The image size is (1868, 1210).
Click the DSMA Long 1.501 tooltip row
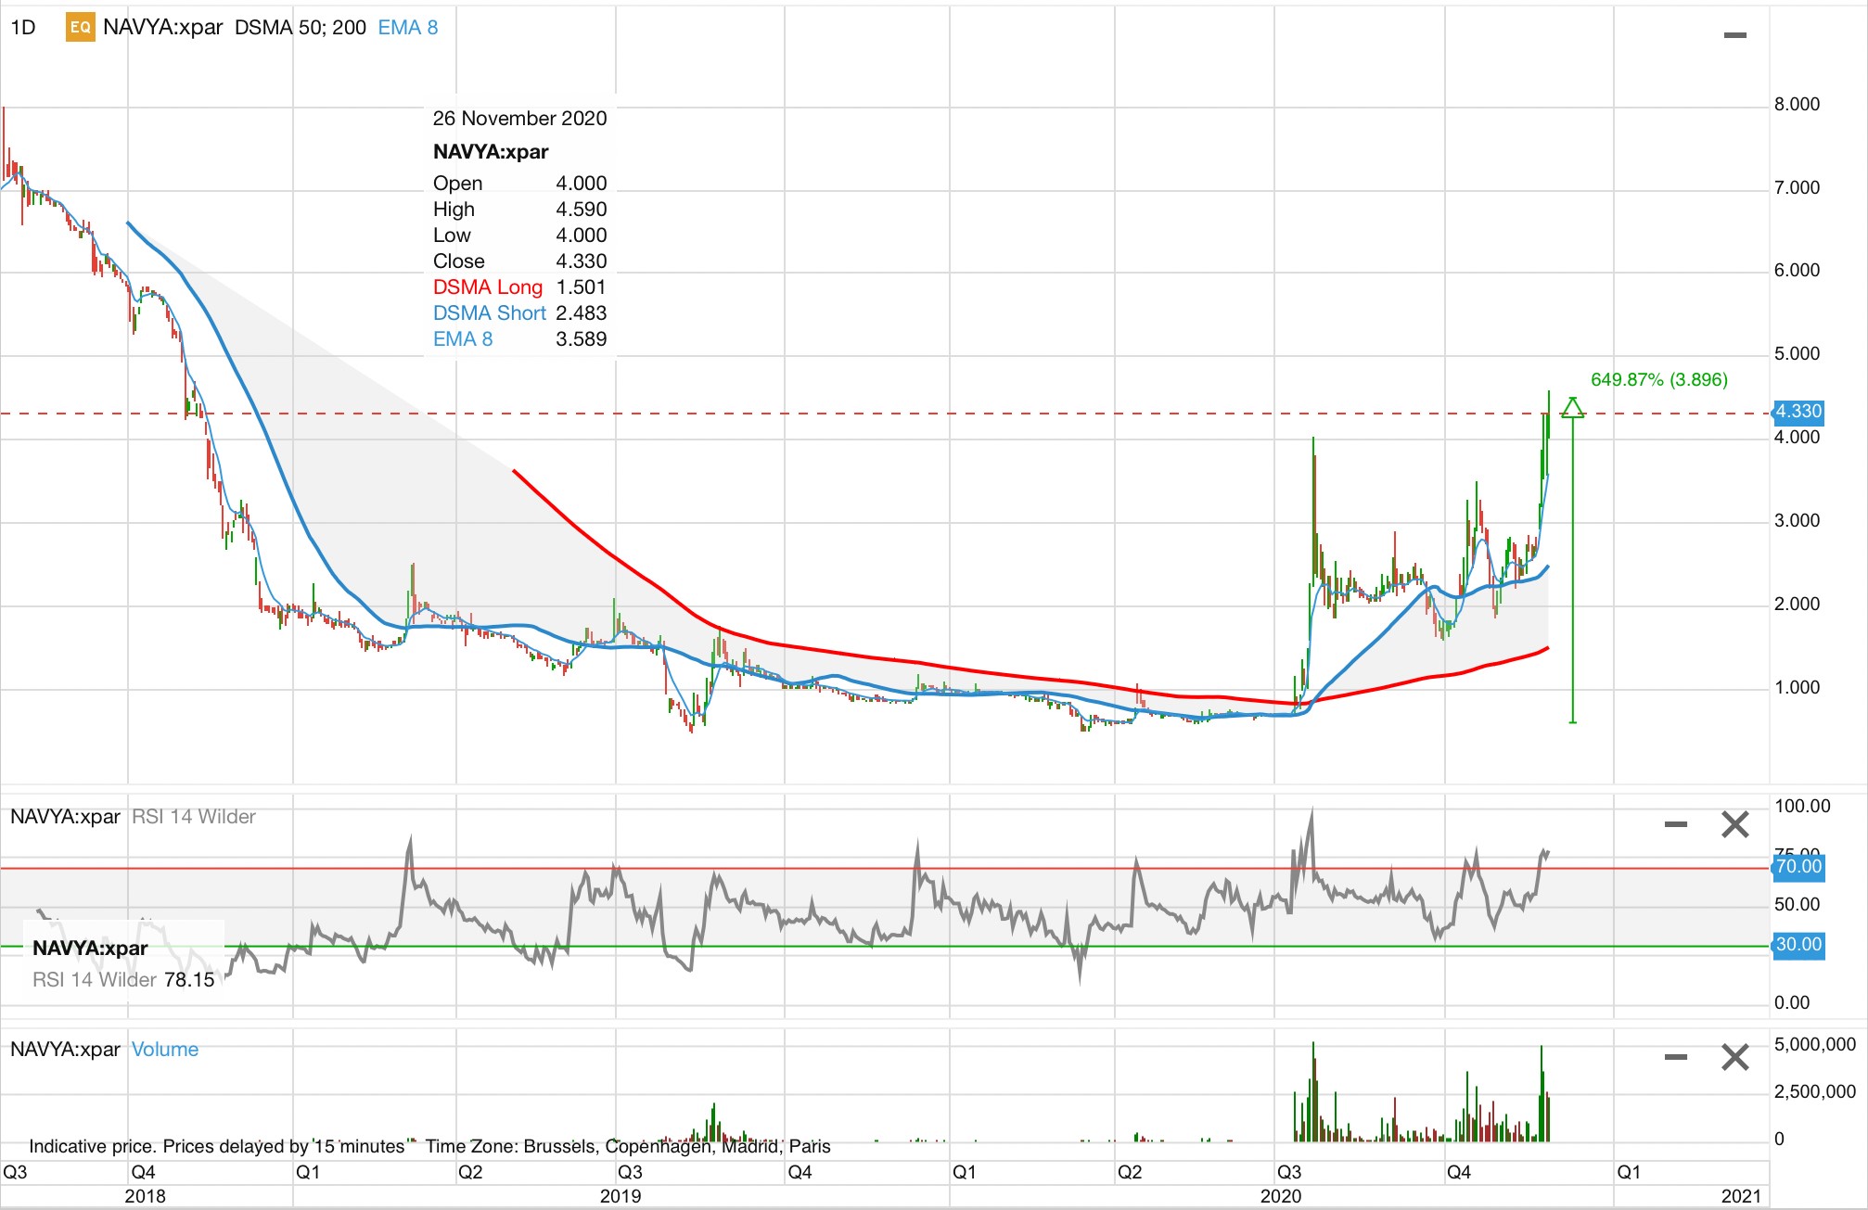click(519, 287)
